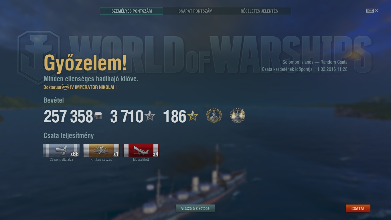Click the grey XP star icon
Image resolution: width=391 pixels, height=220 pixels.
[150, 116]
